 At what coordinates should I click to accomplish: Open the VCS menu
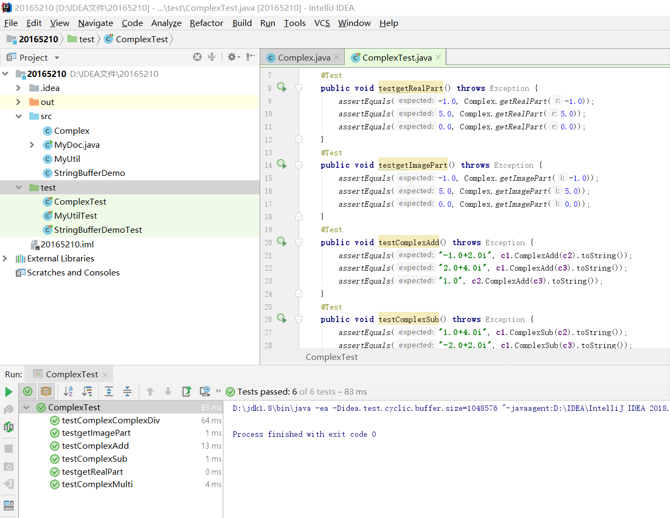(322, 23)
